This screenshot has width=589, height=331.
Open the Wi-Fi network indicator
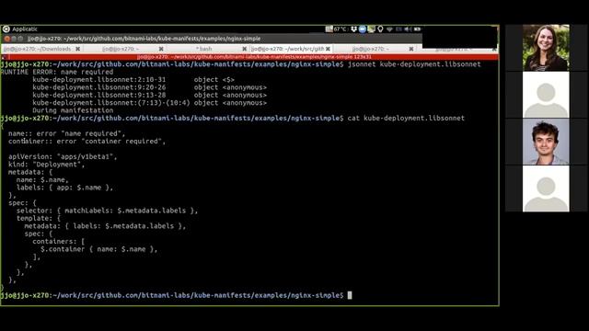[x=389, y=29]
